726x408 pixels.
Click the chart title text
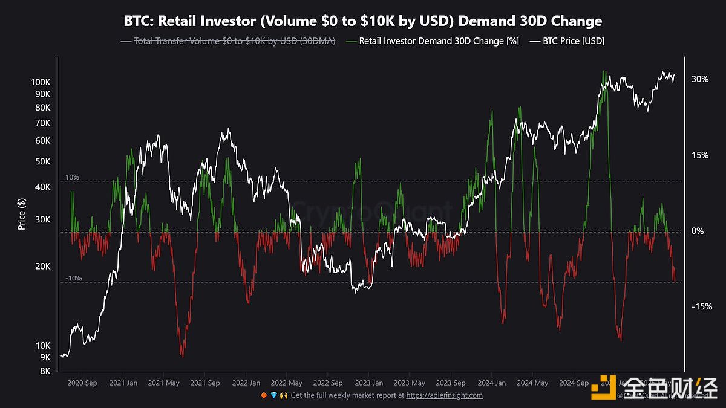(363, 21)
